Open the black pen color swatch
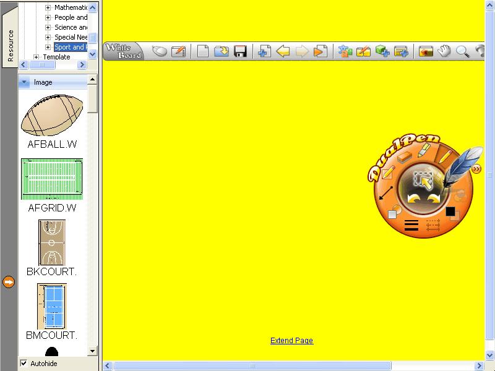495x371 pixels. click(450, 211)
